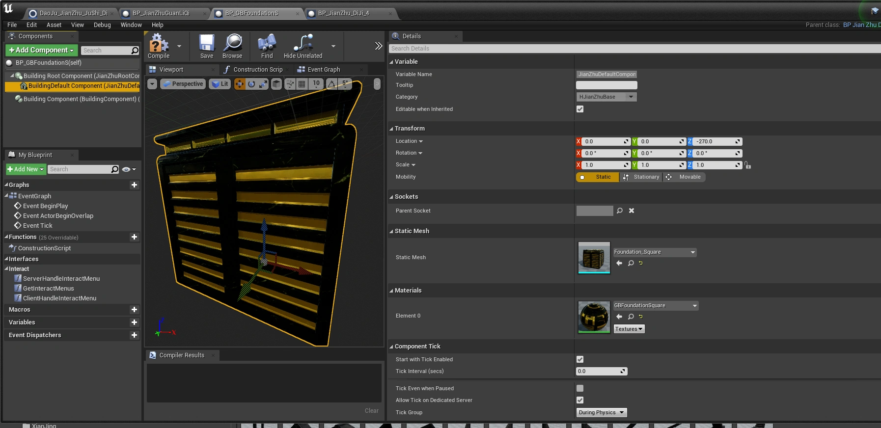The image size is (881, 428).
Task: Select the rotate gizmo mode in viewport
Action: point(251,84)
